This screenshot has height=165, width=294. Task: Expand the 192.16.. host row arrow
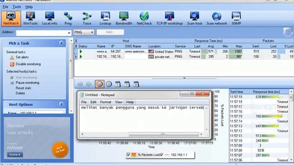coord(76,56)
